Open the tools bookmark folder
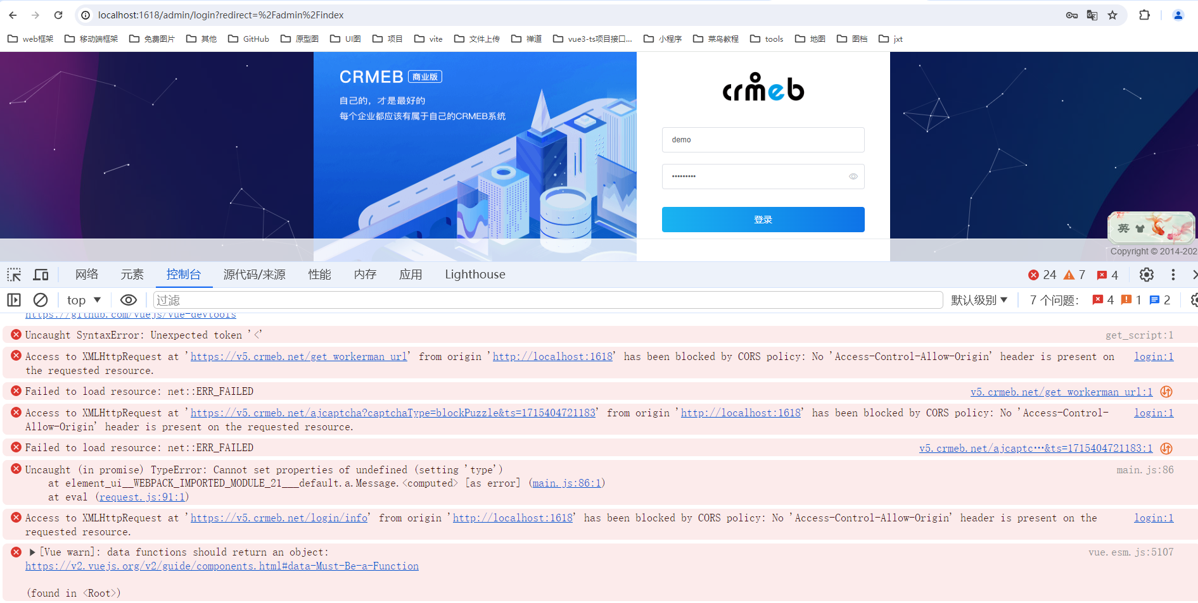The height and width of the screenshot is (603, 1198). (x=767, y=39)
